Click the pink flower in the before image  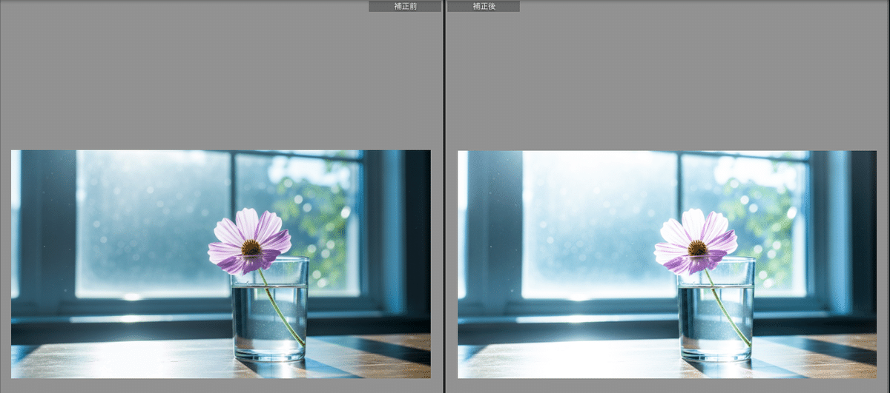(x=250, y=241)
